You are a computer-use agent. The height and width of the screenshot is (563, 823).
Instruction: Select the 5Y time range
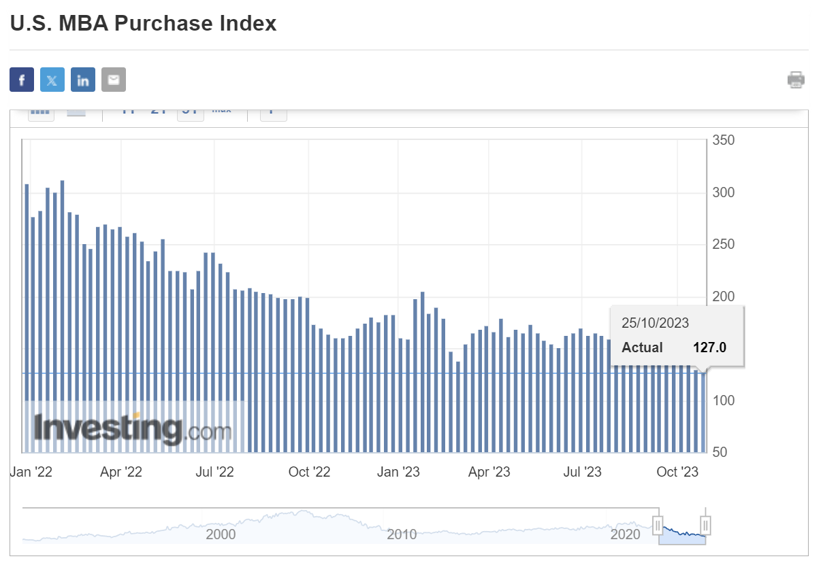click(191, 112)
